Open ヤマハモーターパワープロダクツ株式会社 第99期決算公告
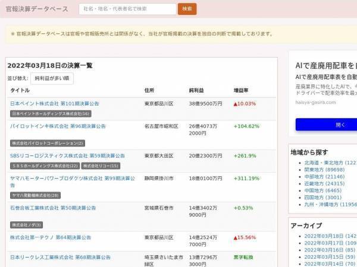The image size is (357, 267). pyautogui.click(x=73, y=182)
